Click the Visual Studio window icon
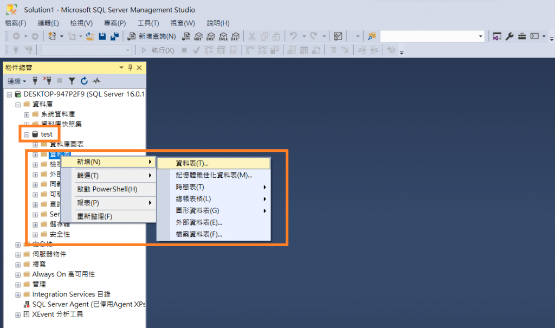 (x=497, y=36)
